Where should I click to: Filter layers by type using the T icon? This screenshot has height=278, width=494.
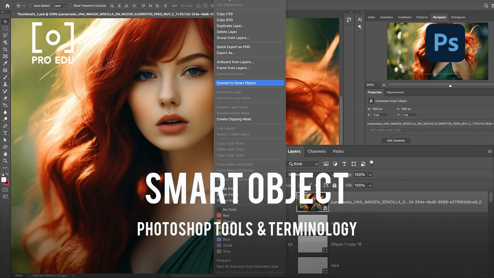click(x=344, y=164)
